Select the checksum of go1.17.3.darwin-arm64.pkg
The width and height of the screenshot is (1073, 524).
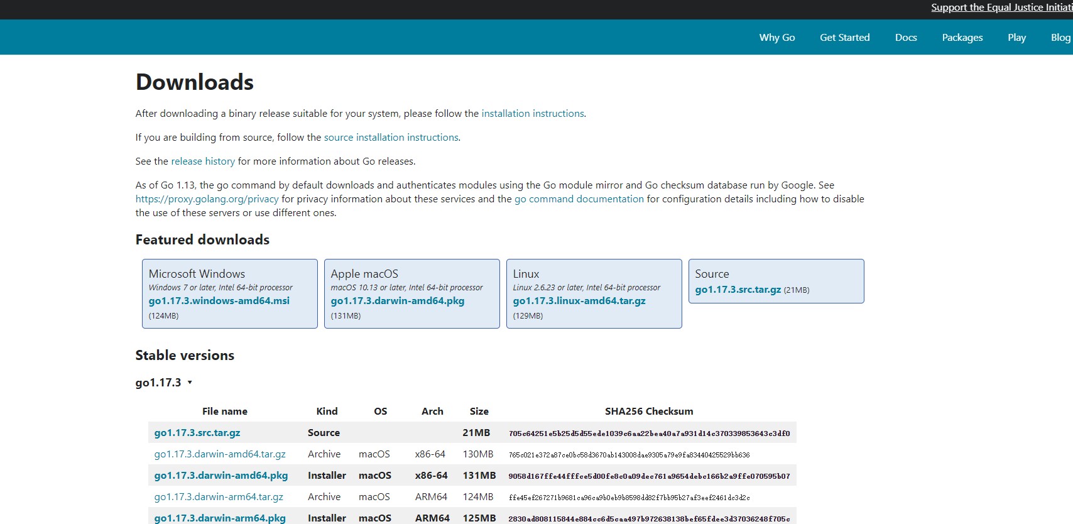point(649,519)
